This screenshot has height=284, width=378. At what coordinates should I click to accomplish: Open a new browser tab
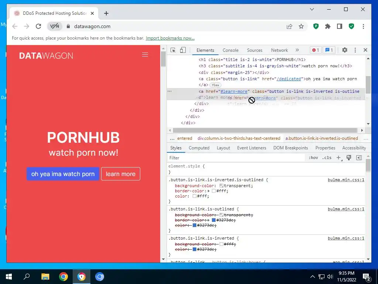click(x=106, y=13)
